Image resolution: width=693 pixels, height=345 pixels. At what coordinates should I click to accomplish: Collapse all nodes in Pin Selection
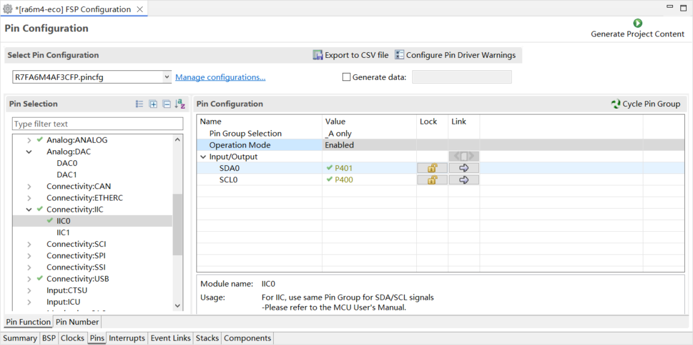coord(166,104)
